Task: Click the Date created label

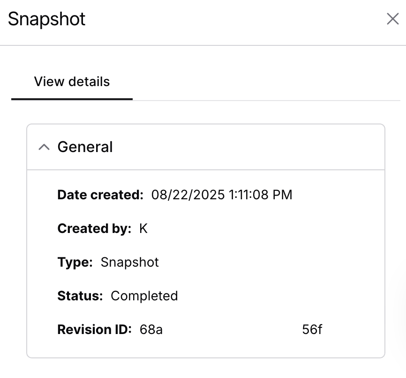Action: click(x=100, y=195)
